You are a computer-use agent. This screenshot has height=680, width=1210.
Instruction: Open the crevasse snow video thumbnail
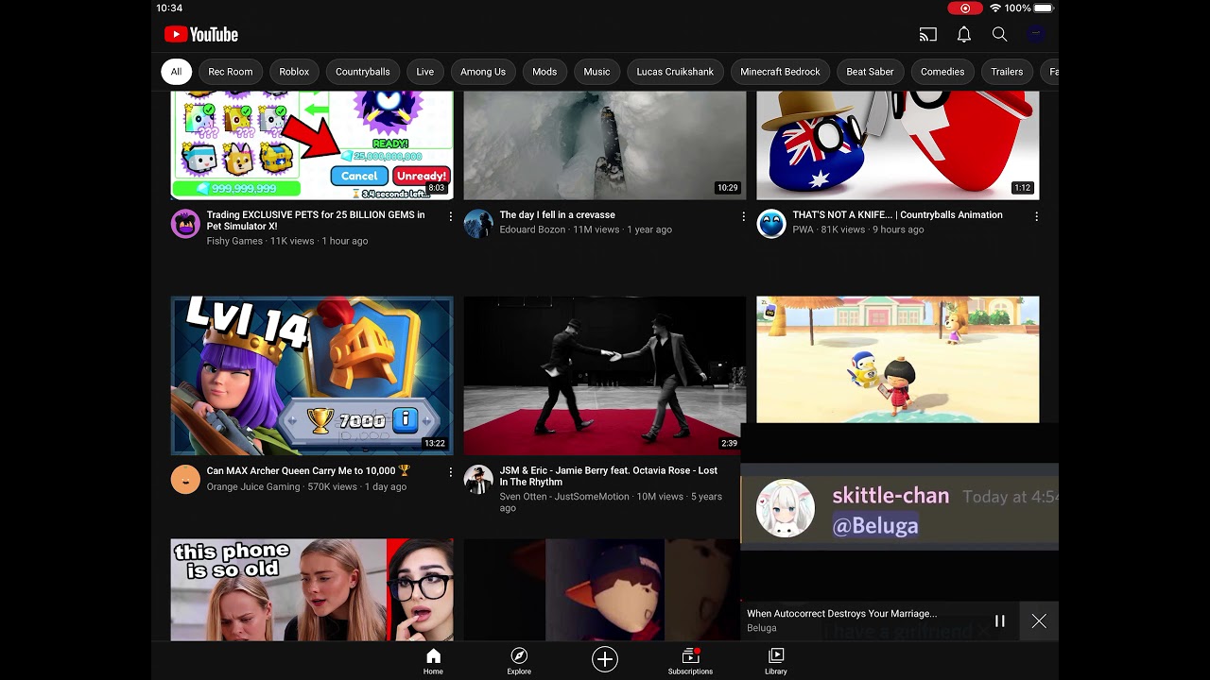coord(605,145)
